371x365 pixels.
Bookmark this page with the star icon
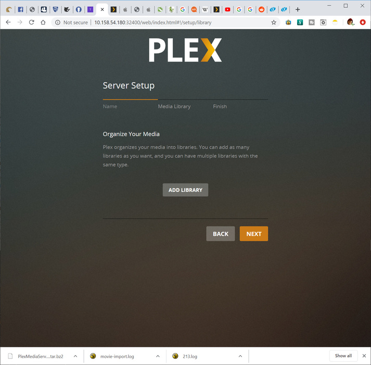click(x=274, y=22)
